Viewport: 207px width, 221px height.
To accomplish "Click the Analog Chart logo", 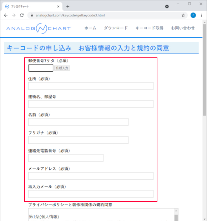I will coord(39,28).
